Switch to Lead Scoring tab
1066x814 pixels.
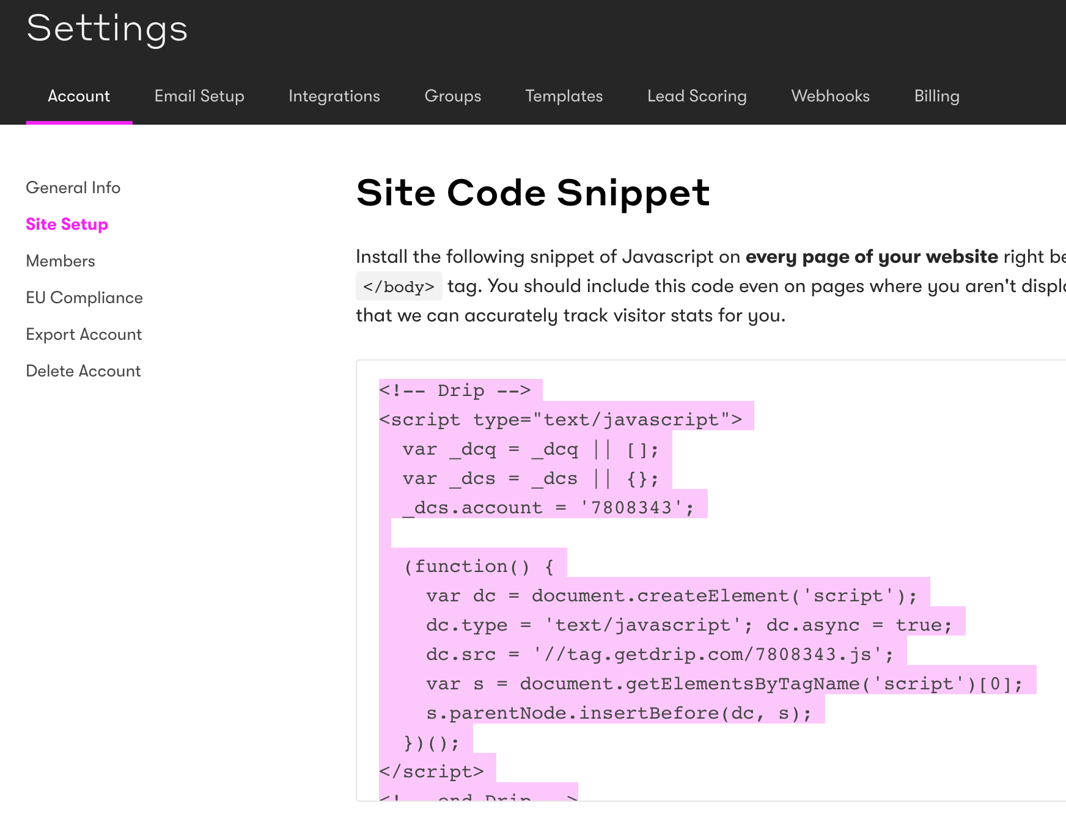click(697, 96)
